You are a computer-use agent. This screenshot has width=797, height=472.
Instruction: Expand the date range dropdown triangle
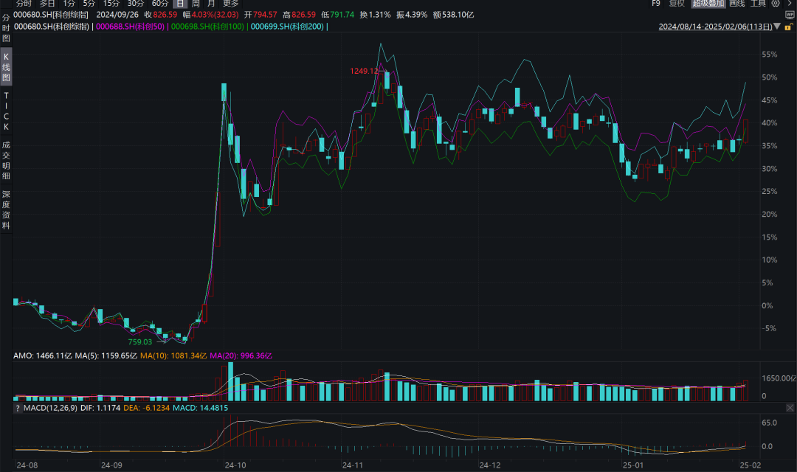(x=776, y=27)
